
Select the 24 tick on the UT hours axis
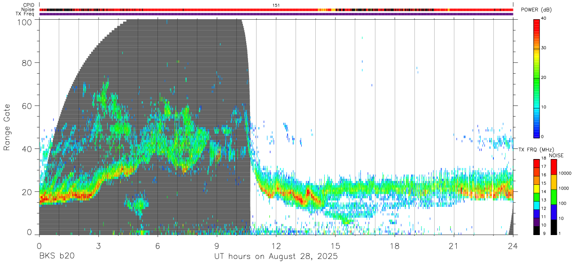(513, 245)
